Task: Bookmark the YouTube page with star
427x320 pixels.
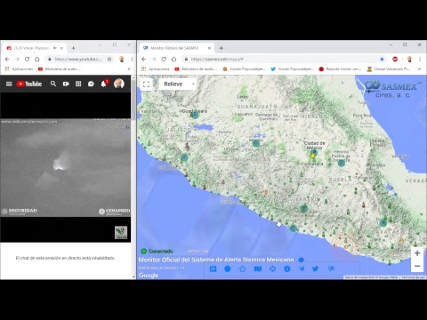Action: point(109,60)
